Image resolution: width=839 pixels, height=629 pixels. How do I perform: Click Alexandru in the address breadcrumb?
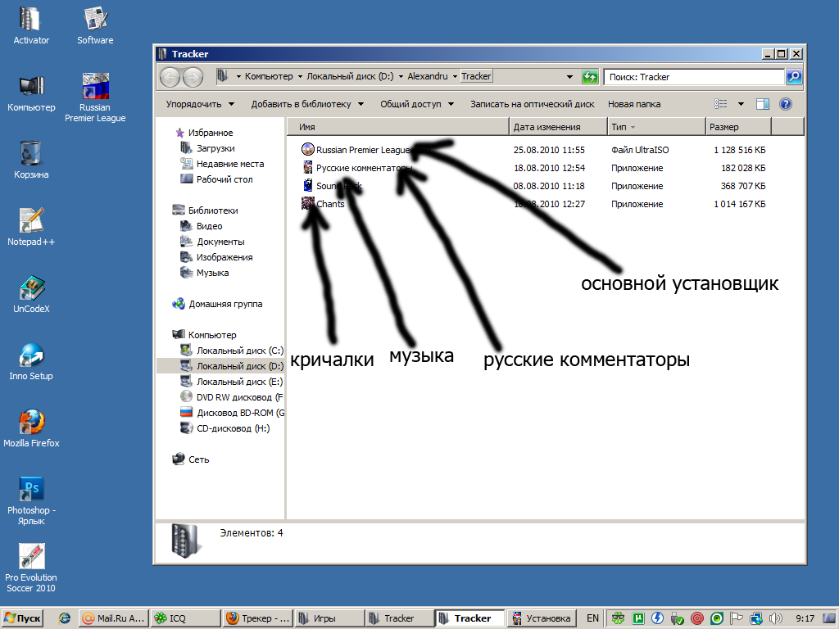click(x=428, y=76)
